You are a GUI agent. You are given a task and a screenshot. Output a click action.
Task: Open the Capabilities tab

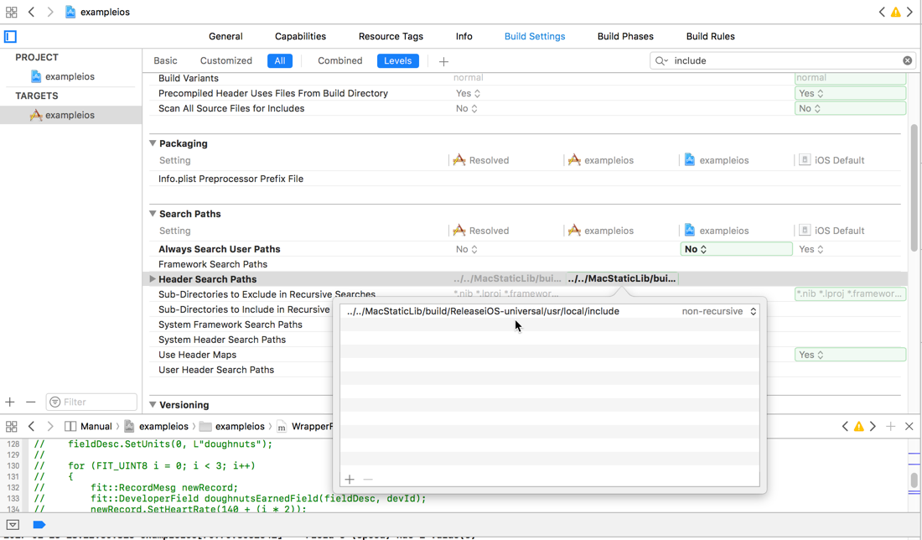click(x=300, y=36)
